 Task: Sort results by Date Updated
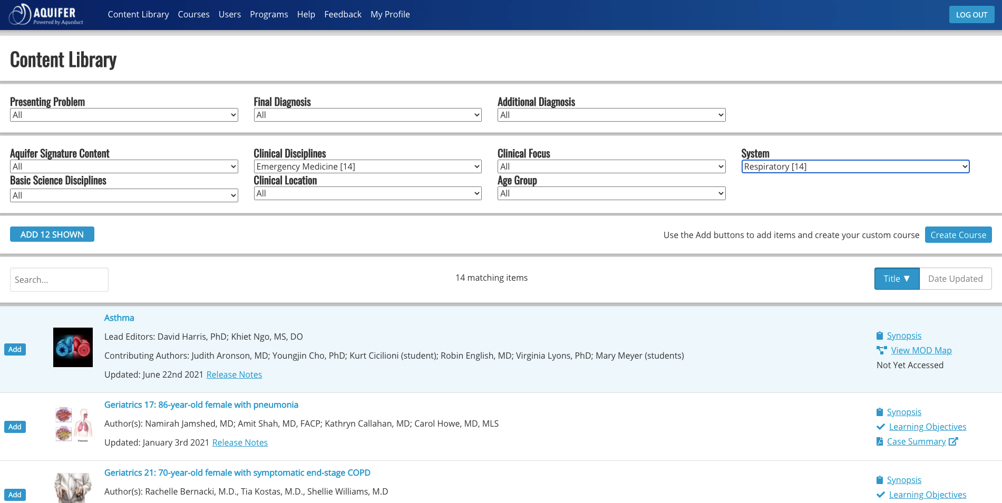955,279
